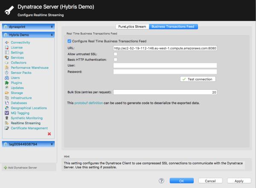Screen dimensions: 256x188
Task: Open Connectivity settings
Action: click(20, 42)
